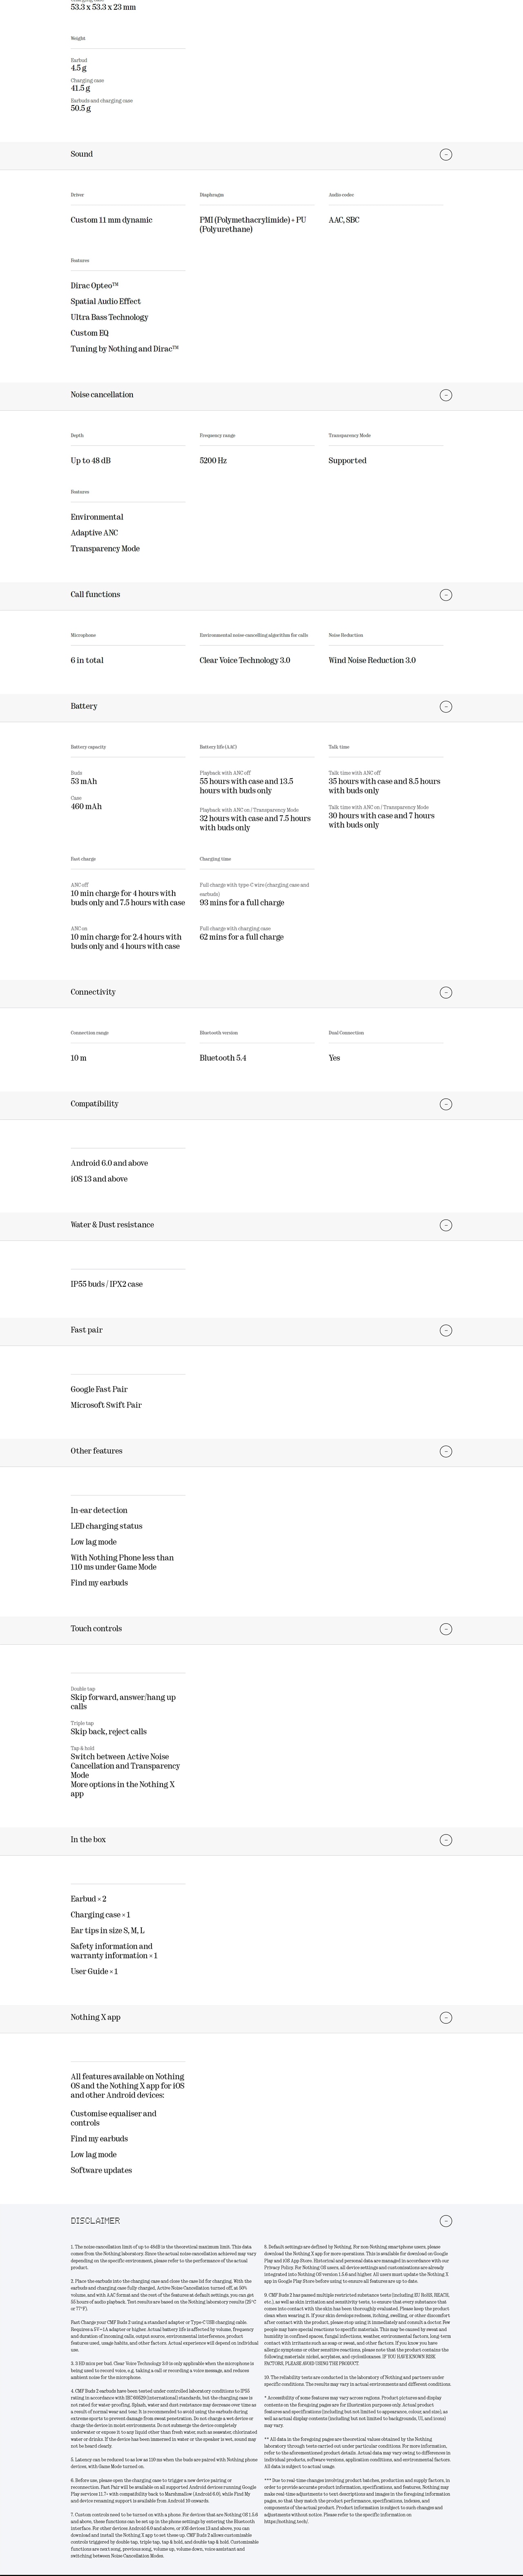Click the Nothing X app heading
This screenshot has height=2576, width=523.
click(x=95, y=2017)
